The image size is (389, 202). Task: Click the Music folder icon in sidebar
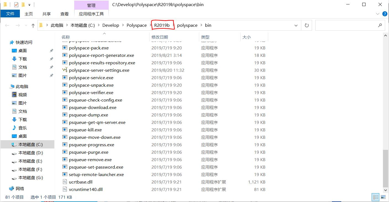pyautogui.click(x=14, y=128)
